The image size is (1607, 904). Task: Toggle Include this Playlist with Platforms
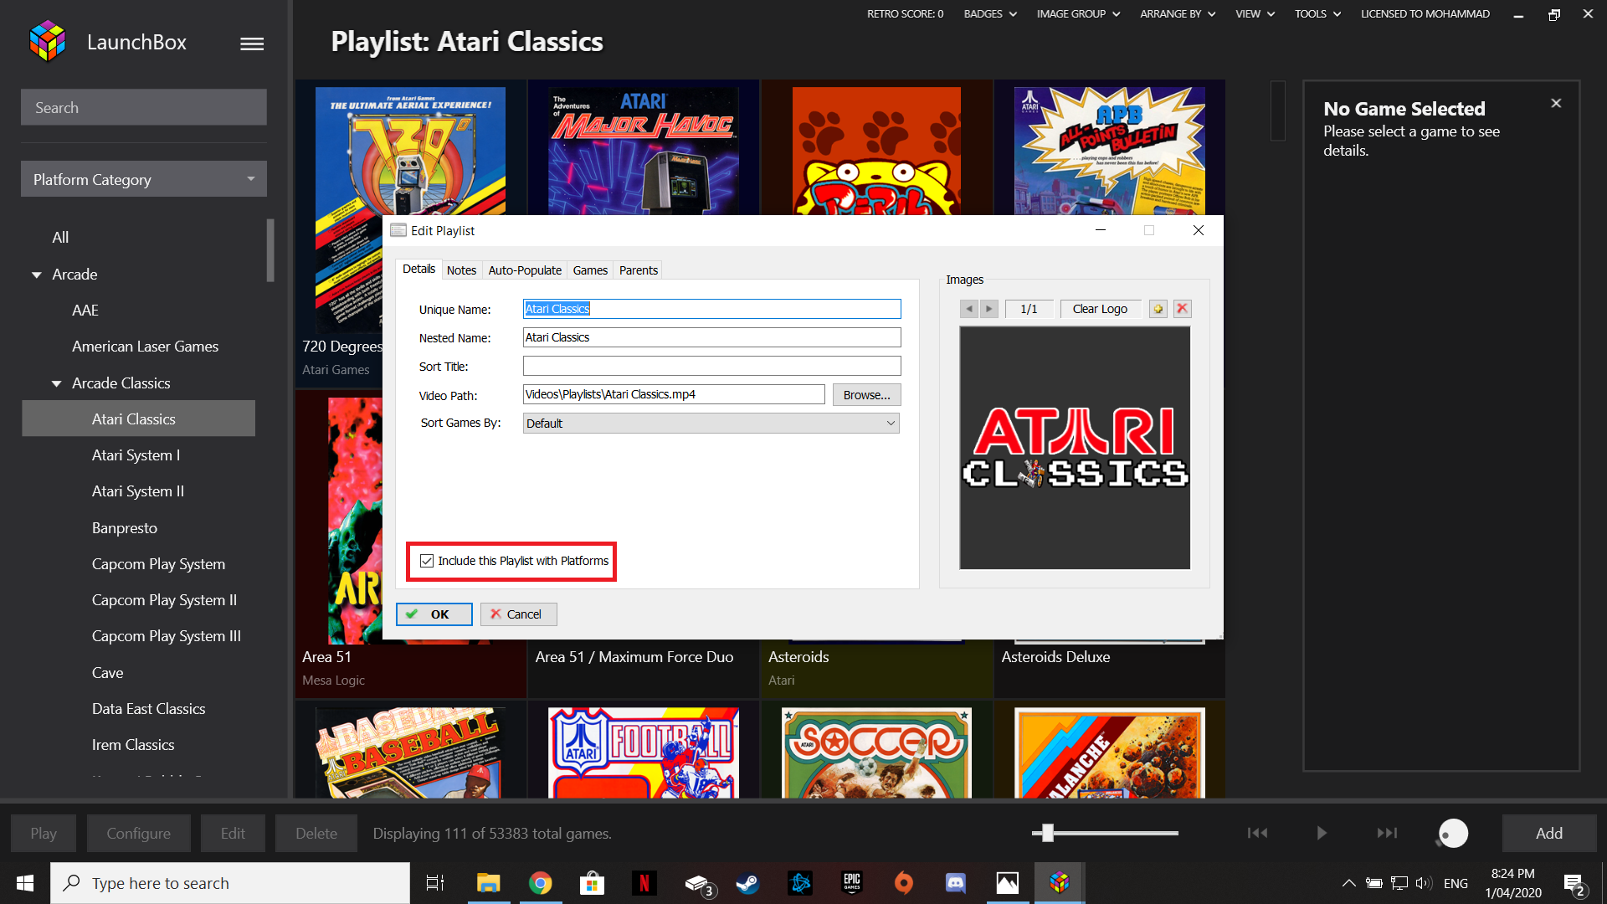(427, 561)
